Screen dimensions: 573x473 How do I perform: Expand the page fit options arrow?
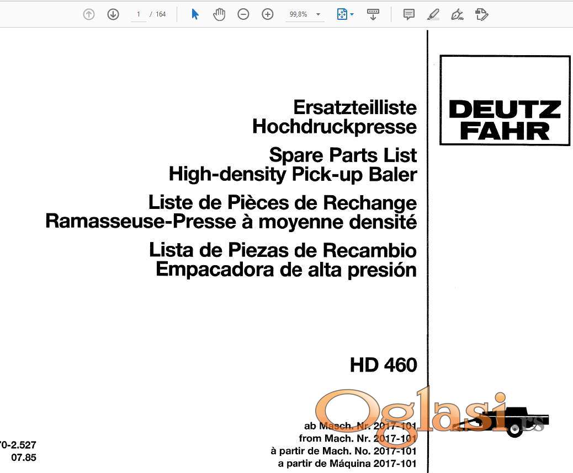352,14
